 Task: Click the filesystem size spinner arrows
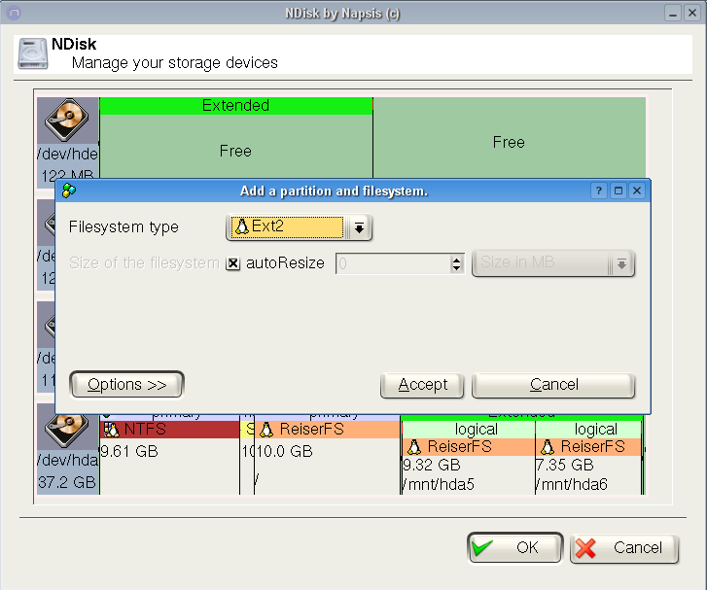point(456,263)
